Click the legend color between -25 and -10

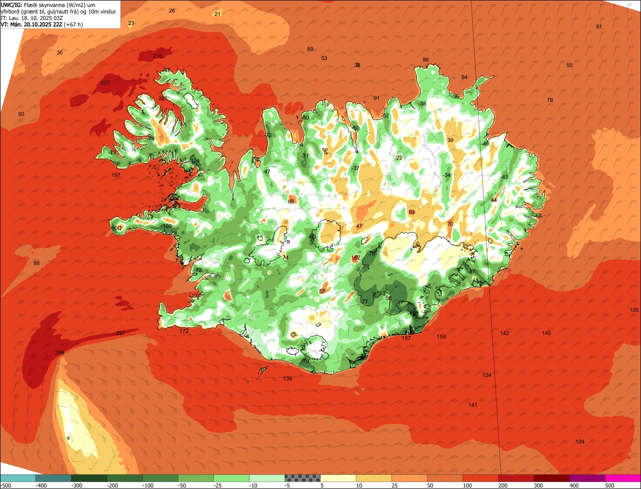(232, 478)
